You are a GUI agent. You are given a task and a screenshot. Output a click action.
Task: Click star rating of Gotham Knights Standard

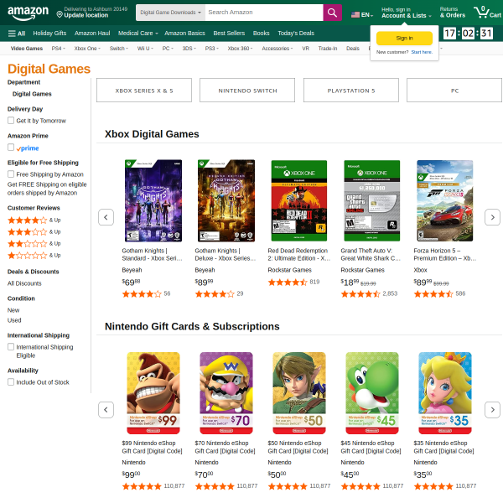click(x=142, y=294)
